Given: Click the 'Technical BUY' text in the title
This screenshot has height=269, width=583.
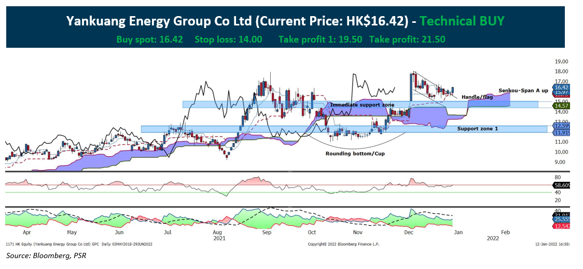Looking at the screenshot, I should [x=462, y=21].
